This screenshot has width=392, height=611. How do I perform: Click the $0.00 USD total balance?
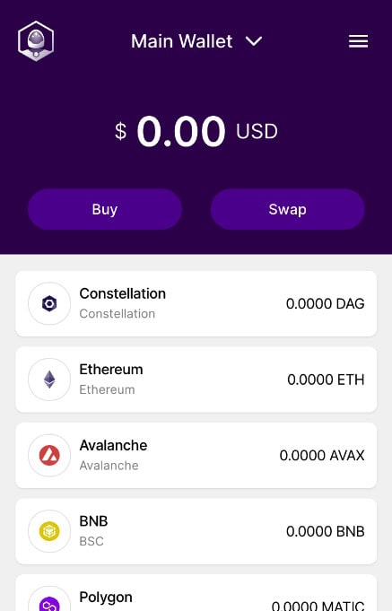pyautogui.click(x=196, y=131)
